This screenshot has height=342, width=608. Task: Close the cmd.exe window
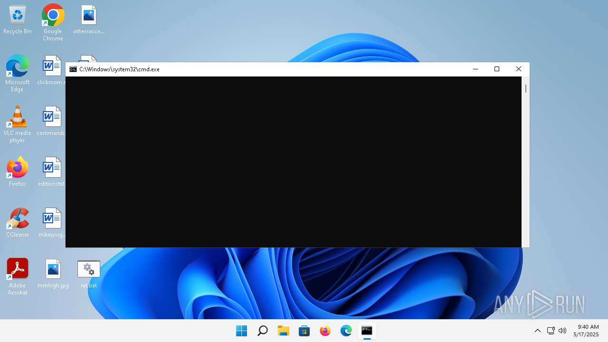point(519,69)
